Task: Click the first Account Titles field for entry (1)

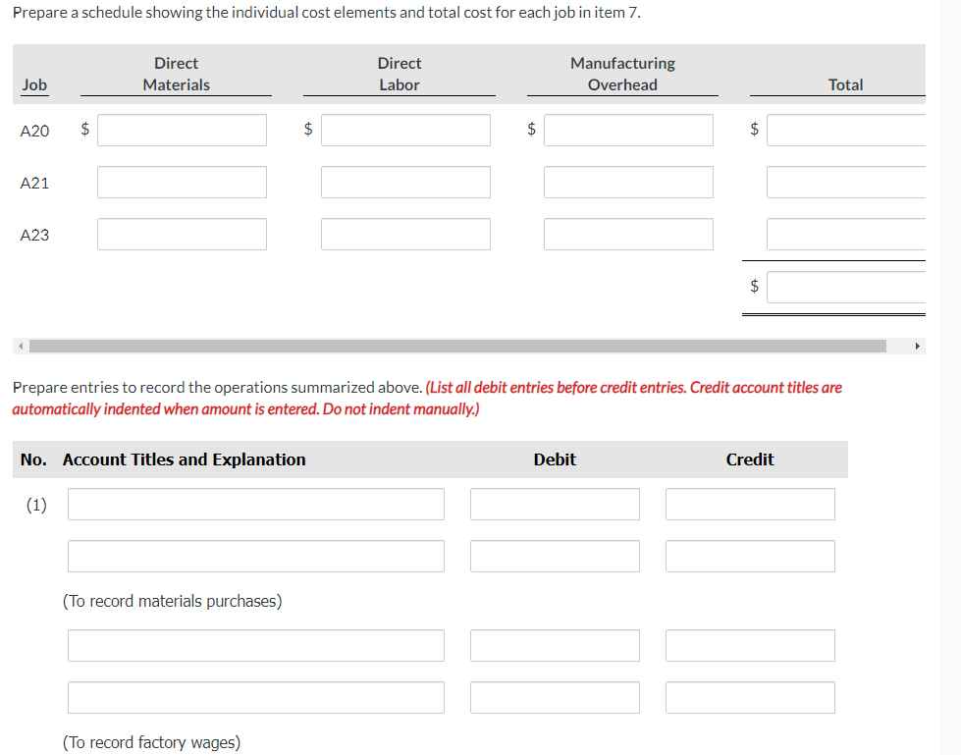Action: coord(255,503)
